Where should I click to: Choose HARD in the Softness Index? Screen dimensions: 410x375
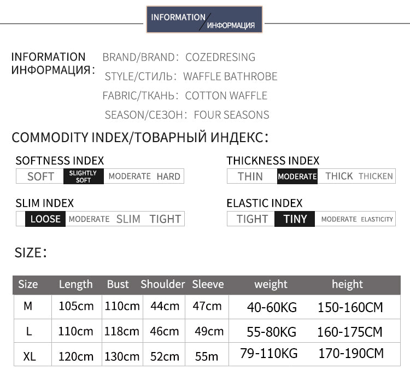(x=168, y=176)
